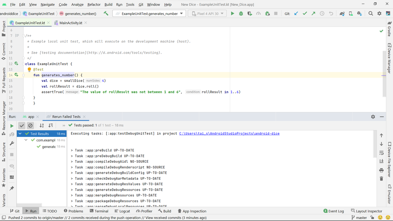
Task: Print the test console output
Action: pos(381,170)
